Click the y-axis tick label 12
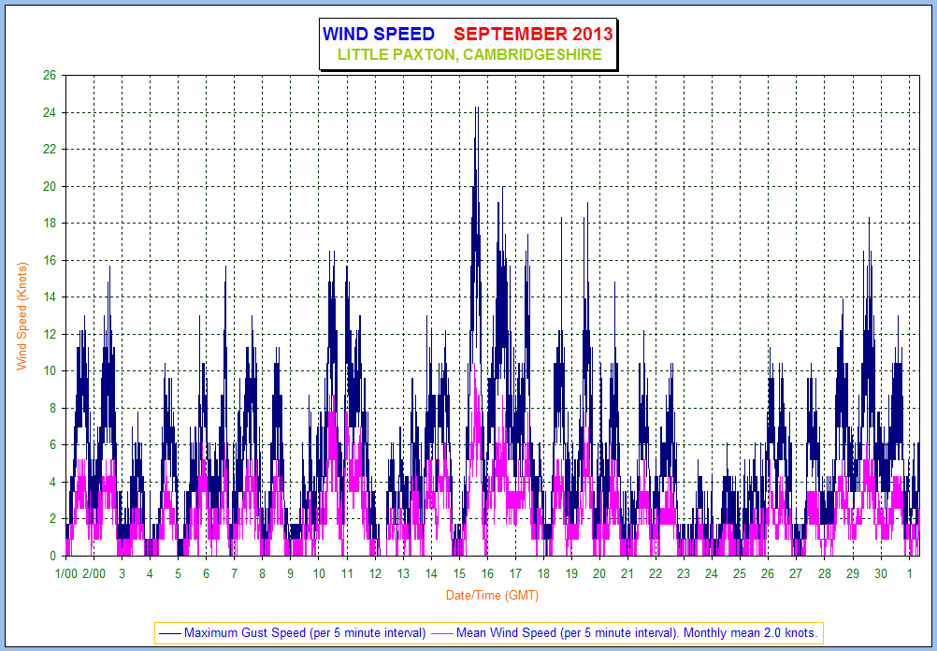Viewport: 937px width, 651px height. point(49,334)
